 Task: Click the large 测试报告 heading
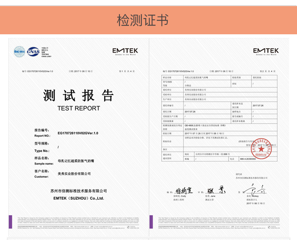78,95
